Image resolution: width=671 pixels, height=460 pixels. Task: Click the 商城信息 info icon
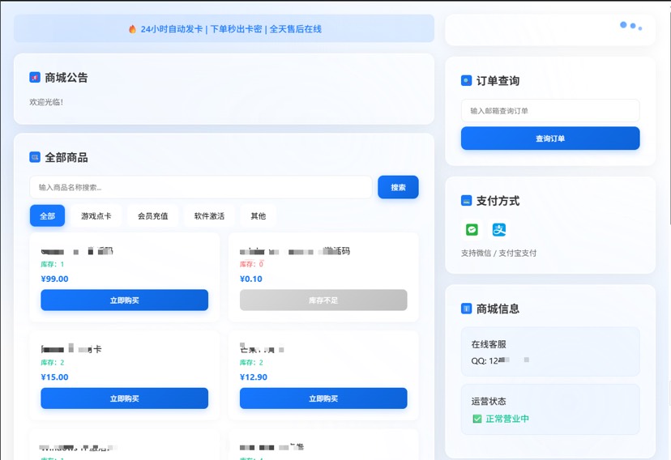tap(466, 309)
